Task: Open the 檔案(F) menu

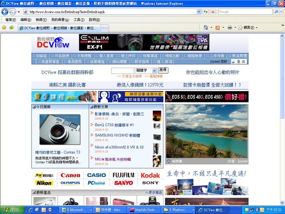Action: 11,20
